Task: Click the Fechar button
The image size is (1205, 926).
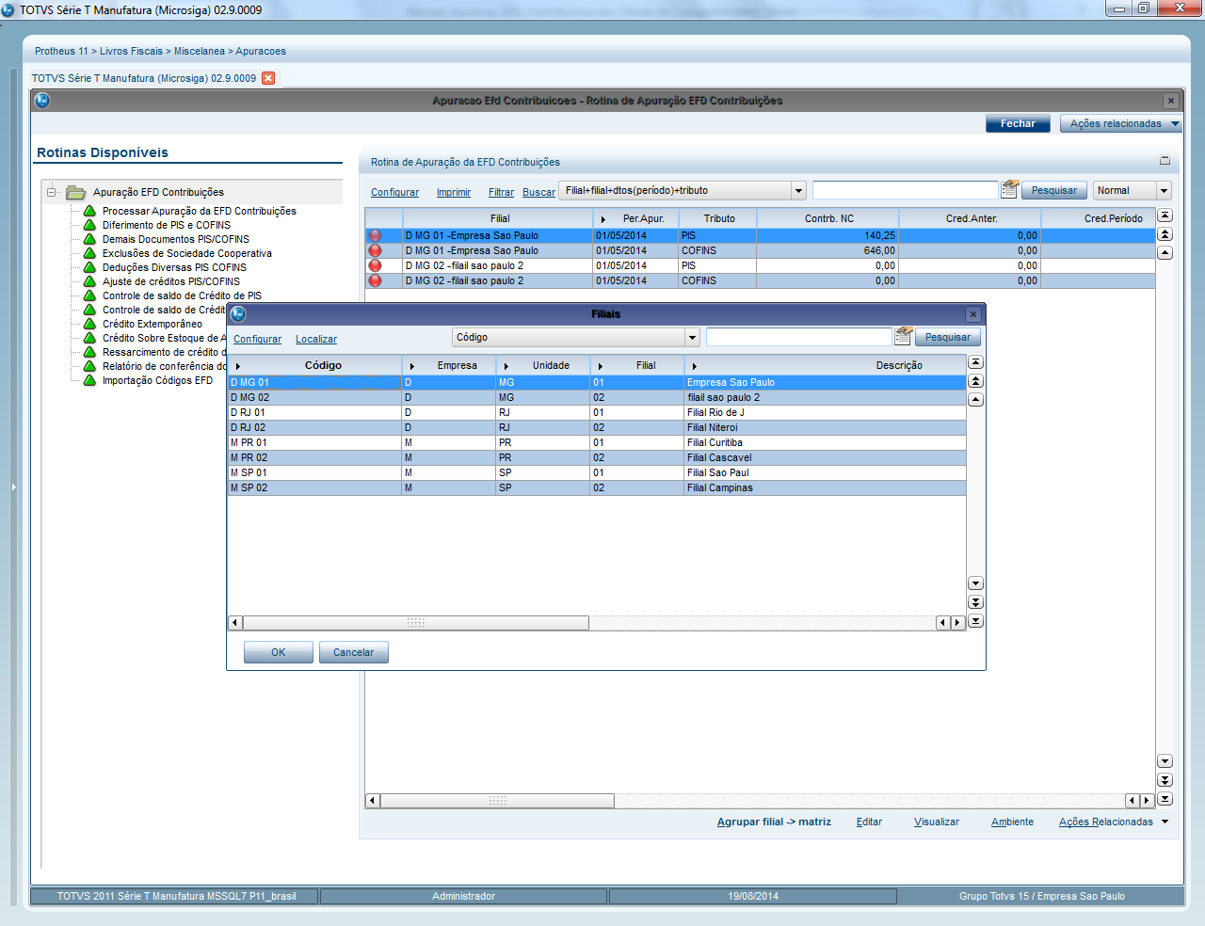Action: point(1018,123)
